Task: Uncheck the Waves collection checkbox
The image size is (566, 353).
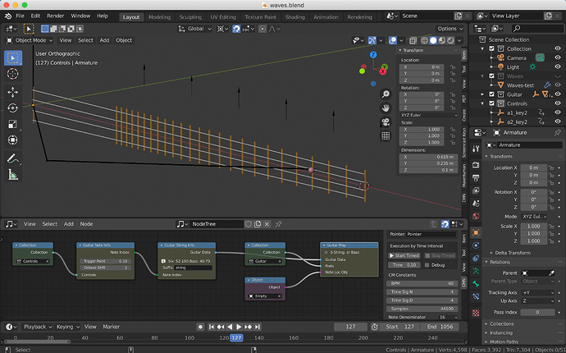Action: click(491, 76)
